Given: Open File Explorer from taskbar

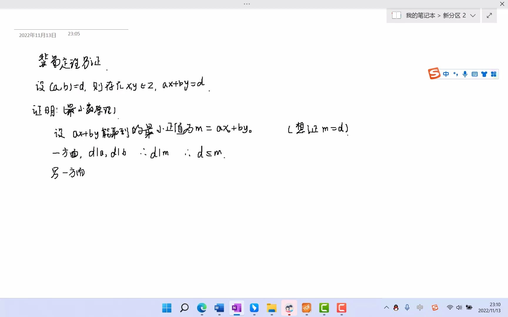Looking at the screenshot, I should 272,308.
